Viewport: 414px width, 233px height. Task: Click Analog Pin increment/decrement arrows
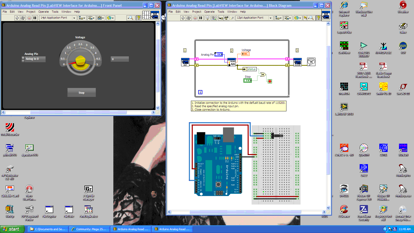(x=23, y=59)
